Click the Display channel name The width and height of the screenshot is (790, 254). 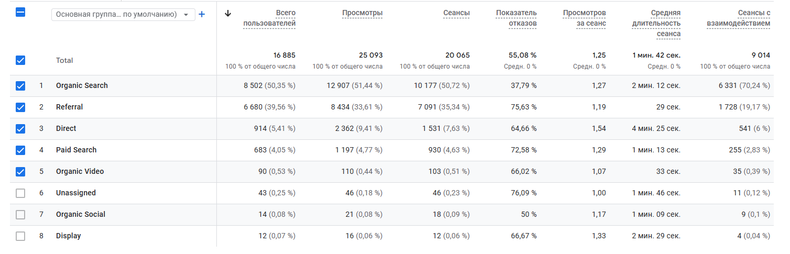point(69,236)
